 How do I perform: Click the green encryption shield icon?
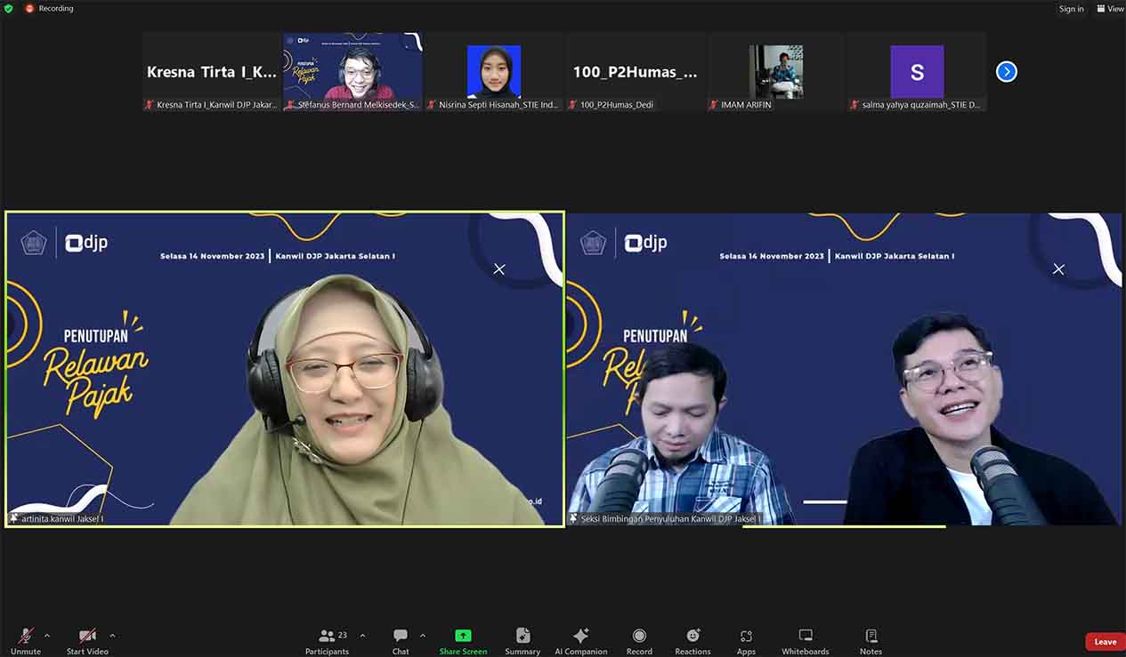[9, 9]
